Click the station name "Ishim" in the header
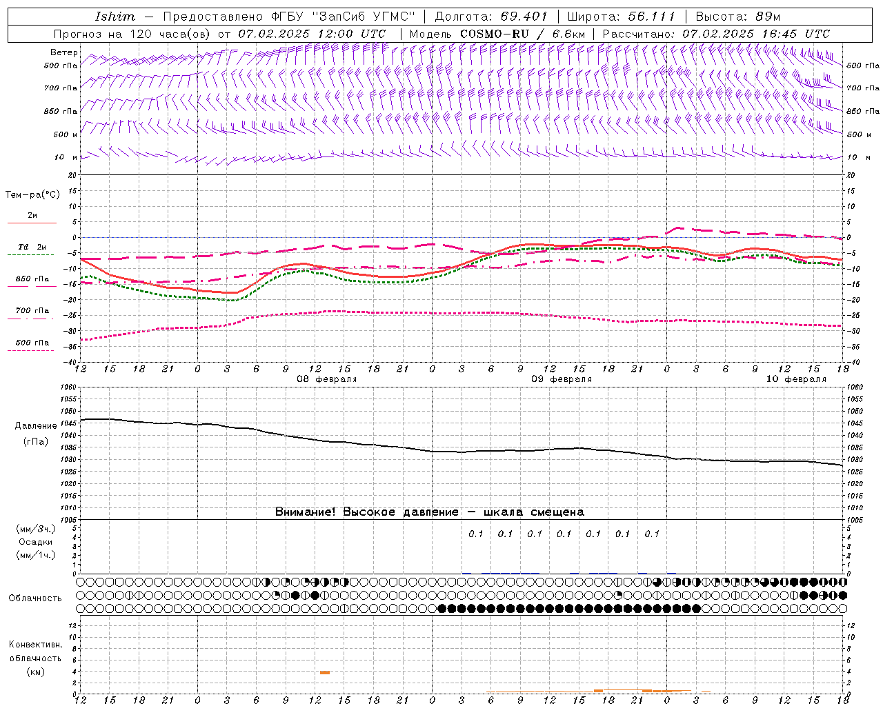The height and width of the screenshot is (706, 883). 115,17
